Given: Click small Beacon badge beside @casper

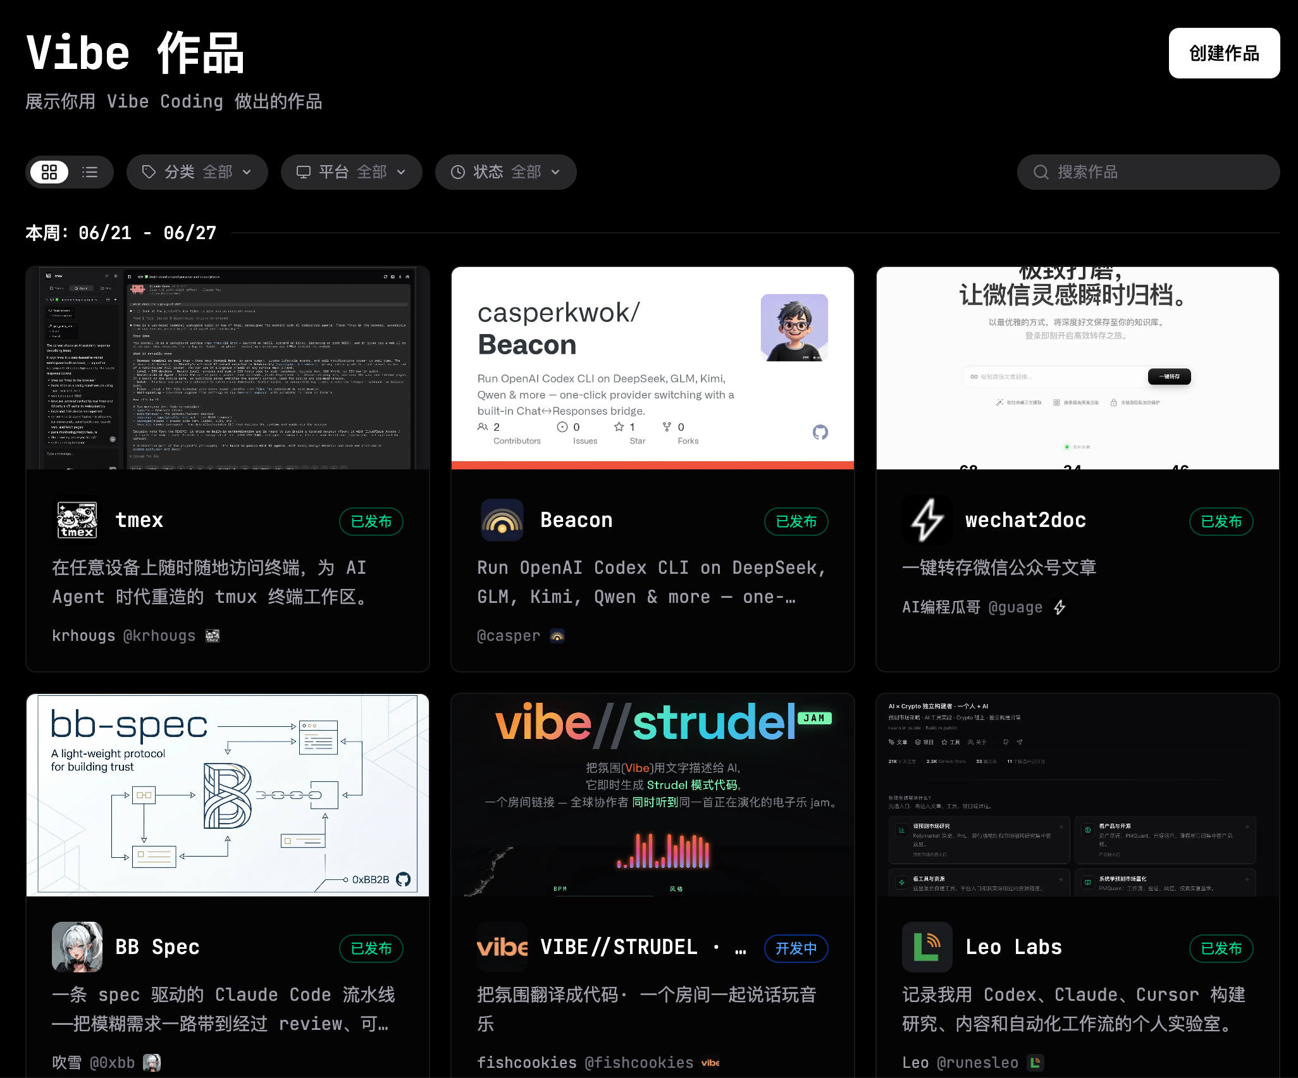Looking at the screenshot, I should pos(557,636).
